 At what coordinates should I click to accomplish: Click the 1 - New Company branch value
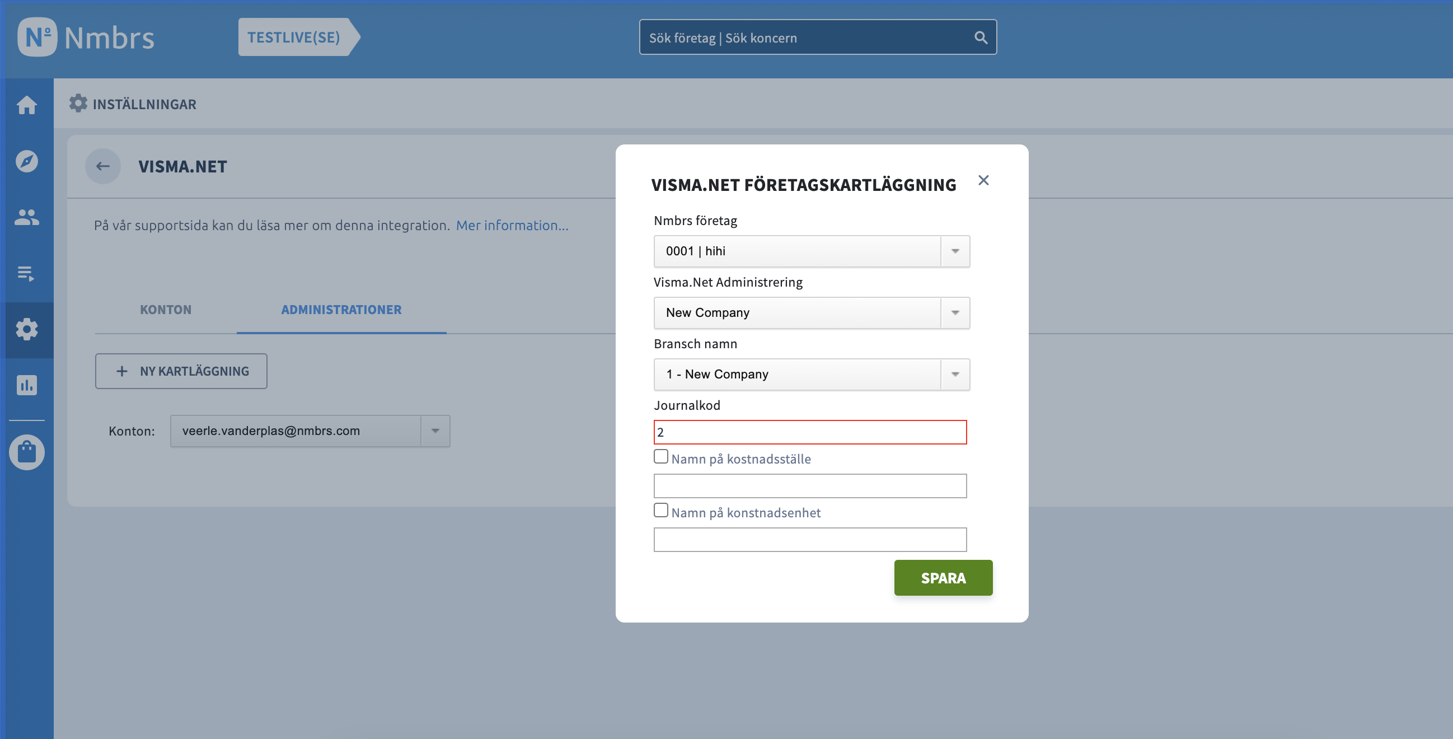point(717,374)
